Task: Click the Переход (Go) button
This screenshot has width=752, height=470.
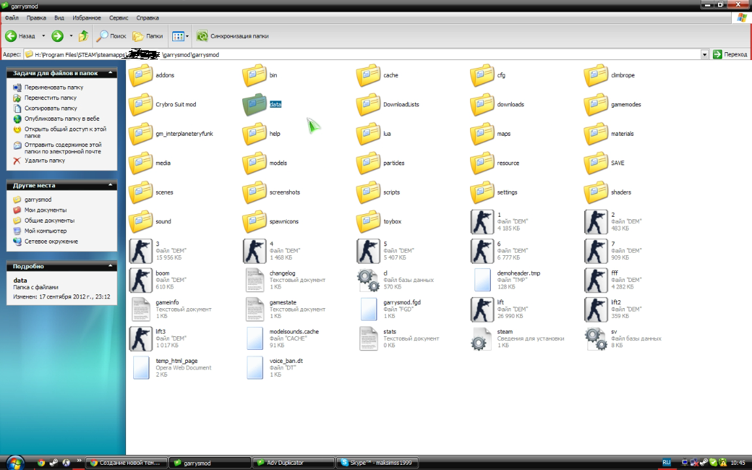Action: coord(730,55)
